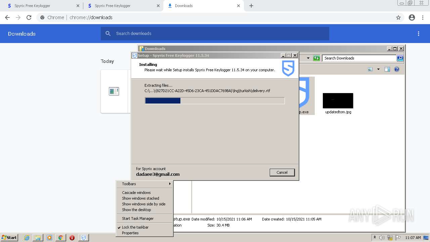Change view using the Explorer views icon
Viewport: 430px width, 242px height.
click(370, 69)
